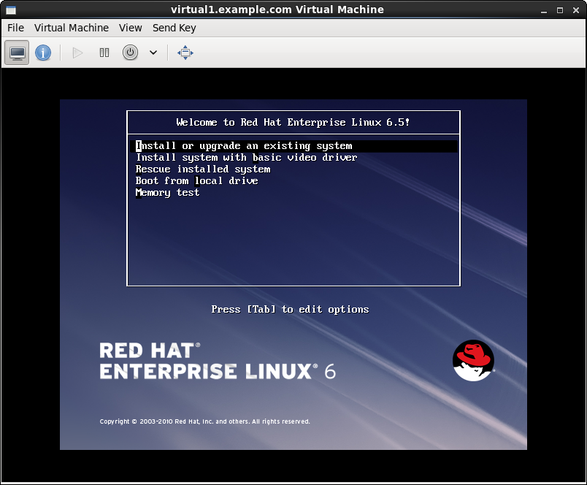The height and width of the screenshot is (485, 587).
Task: Run the virtual machine using play icon
Action: 77,52
